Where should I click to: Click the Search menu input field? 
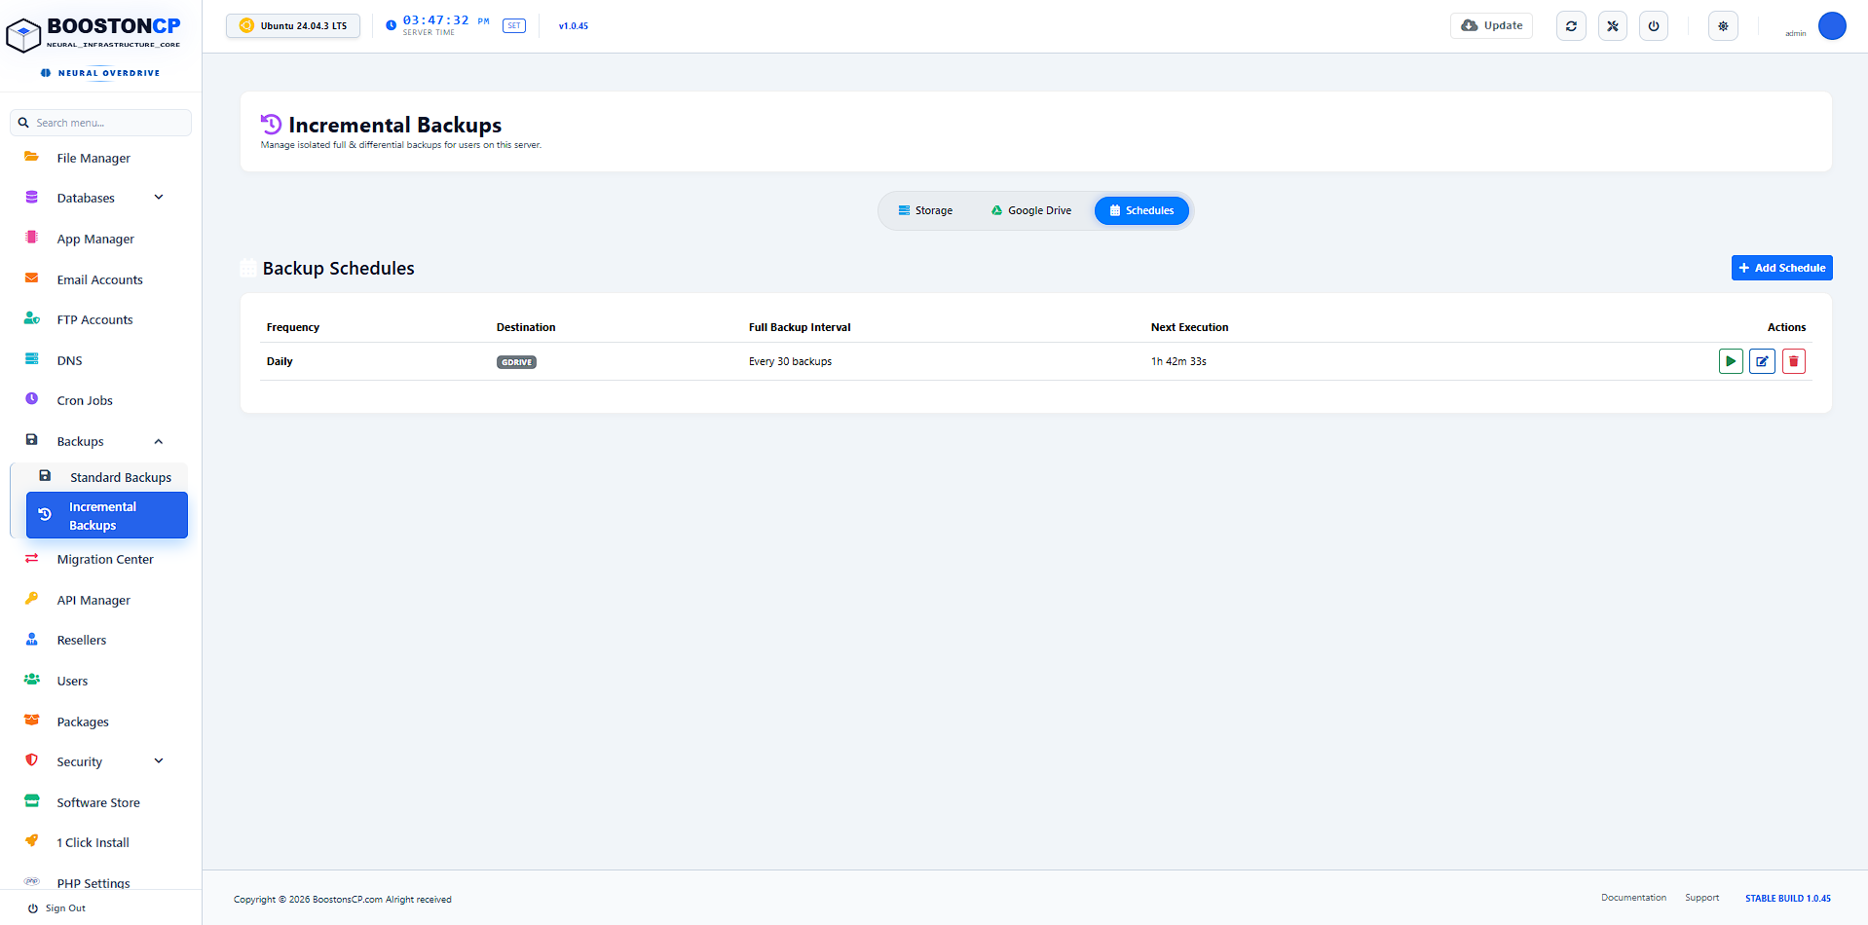(x=100, y=123)
